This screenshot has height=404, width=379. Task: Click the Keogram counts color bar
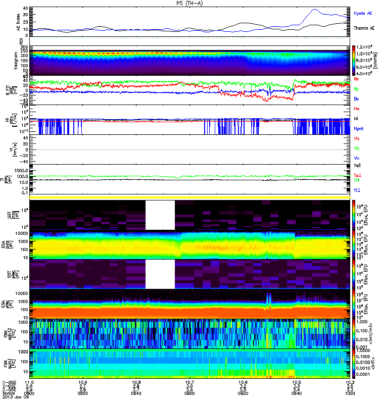coord(354,60)
